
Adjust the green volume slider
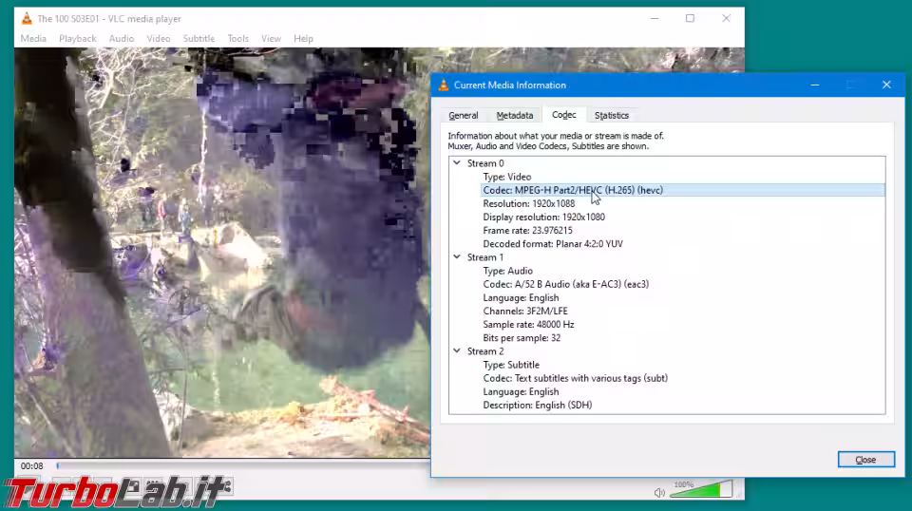700,489
